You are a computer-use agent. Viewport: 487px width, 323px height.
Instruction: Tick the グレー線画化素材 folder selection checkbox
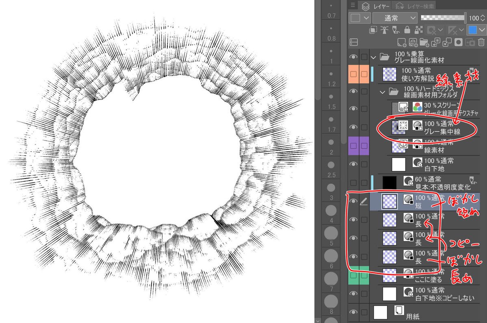tap(364, 57)
